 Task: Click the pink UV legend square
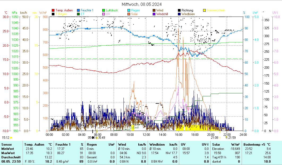(104, 14)
